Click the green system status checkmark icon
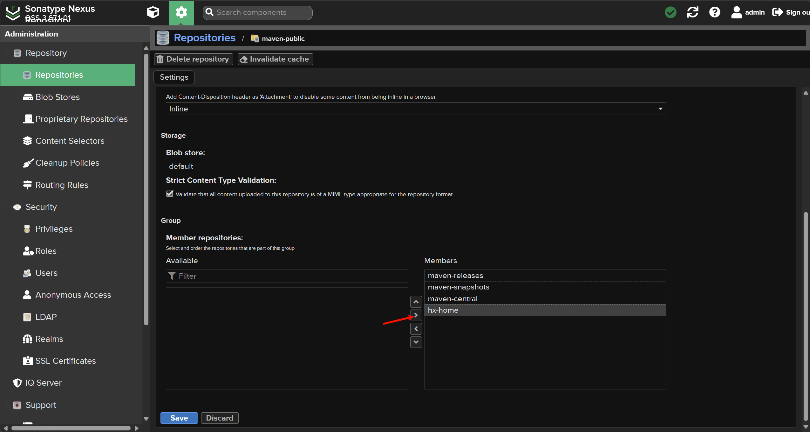 pyautogui.click(x=670, y=12)
